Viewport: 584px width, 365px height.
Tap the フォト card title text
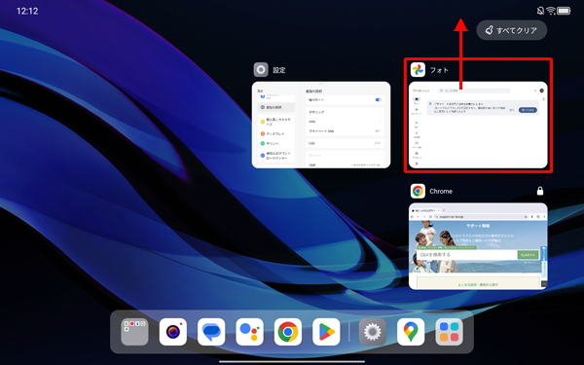(x=439, y=70)
